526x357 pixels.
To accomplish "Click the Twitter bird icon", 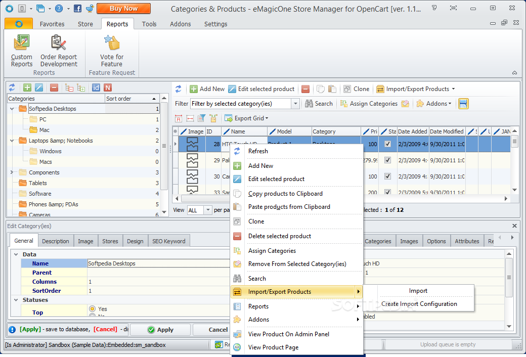I will tap(90, 9).
